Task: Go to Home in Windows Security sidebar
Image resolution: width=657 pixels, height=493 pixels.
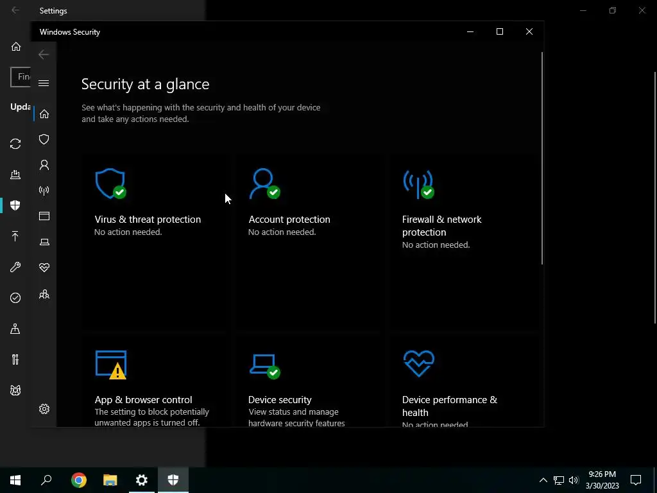Action: click(x=44, y=114)
